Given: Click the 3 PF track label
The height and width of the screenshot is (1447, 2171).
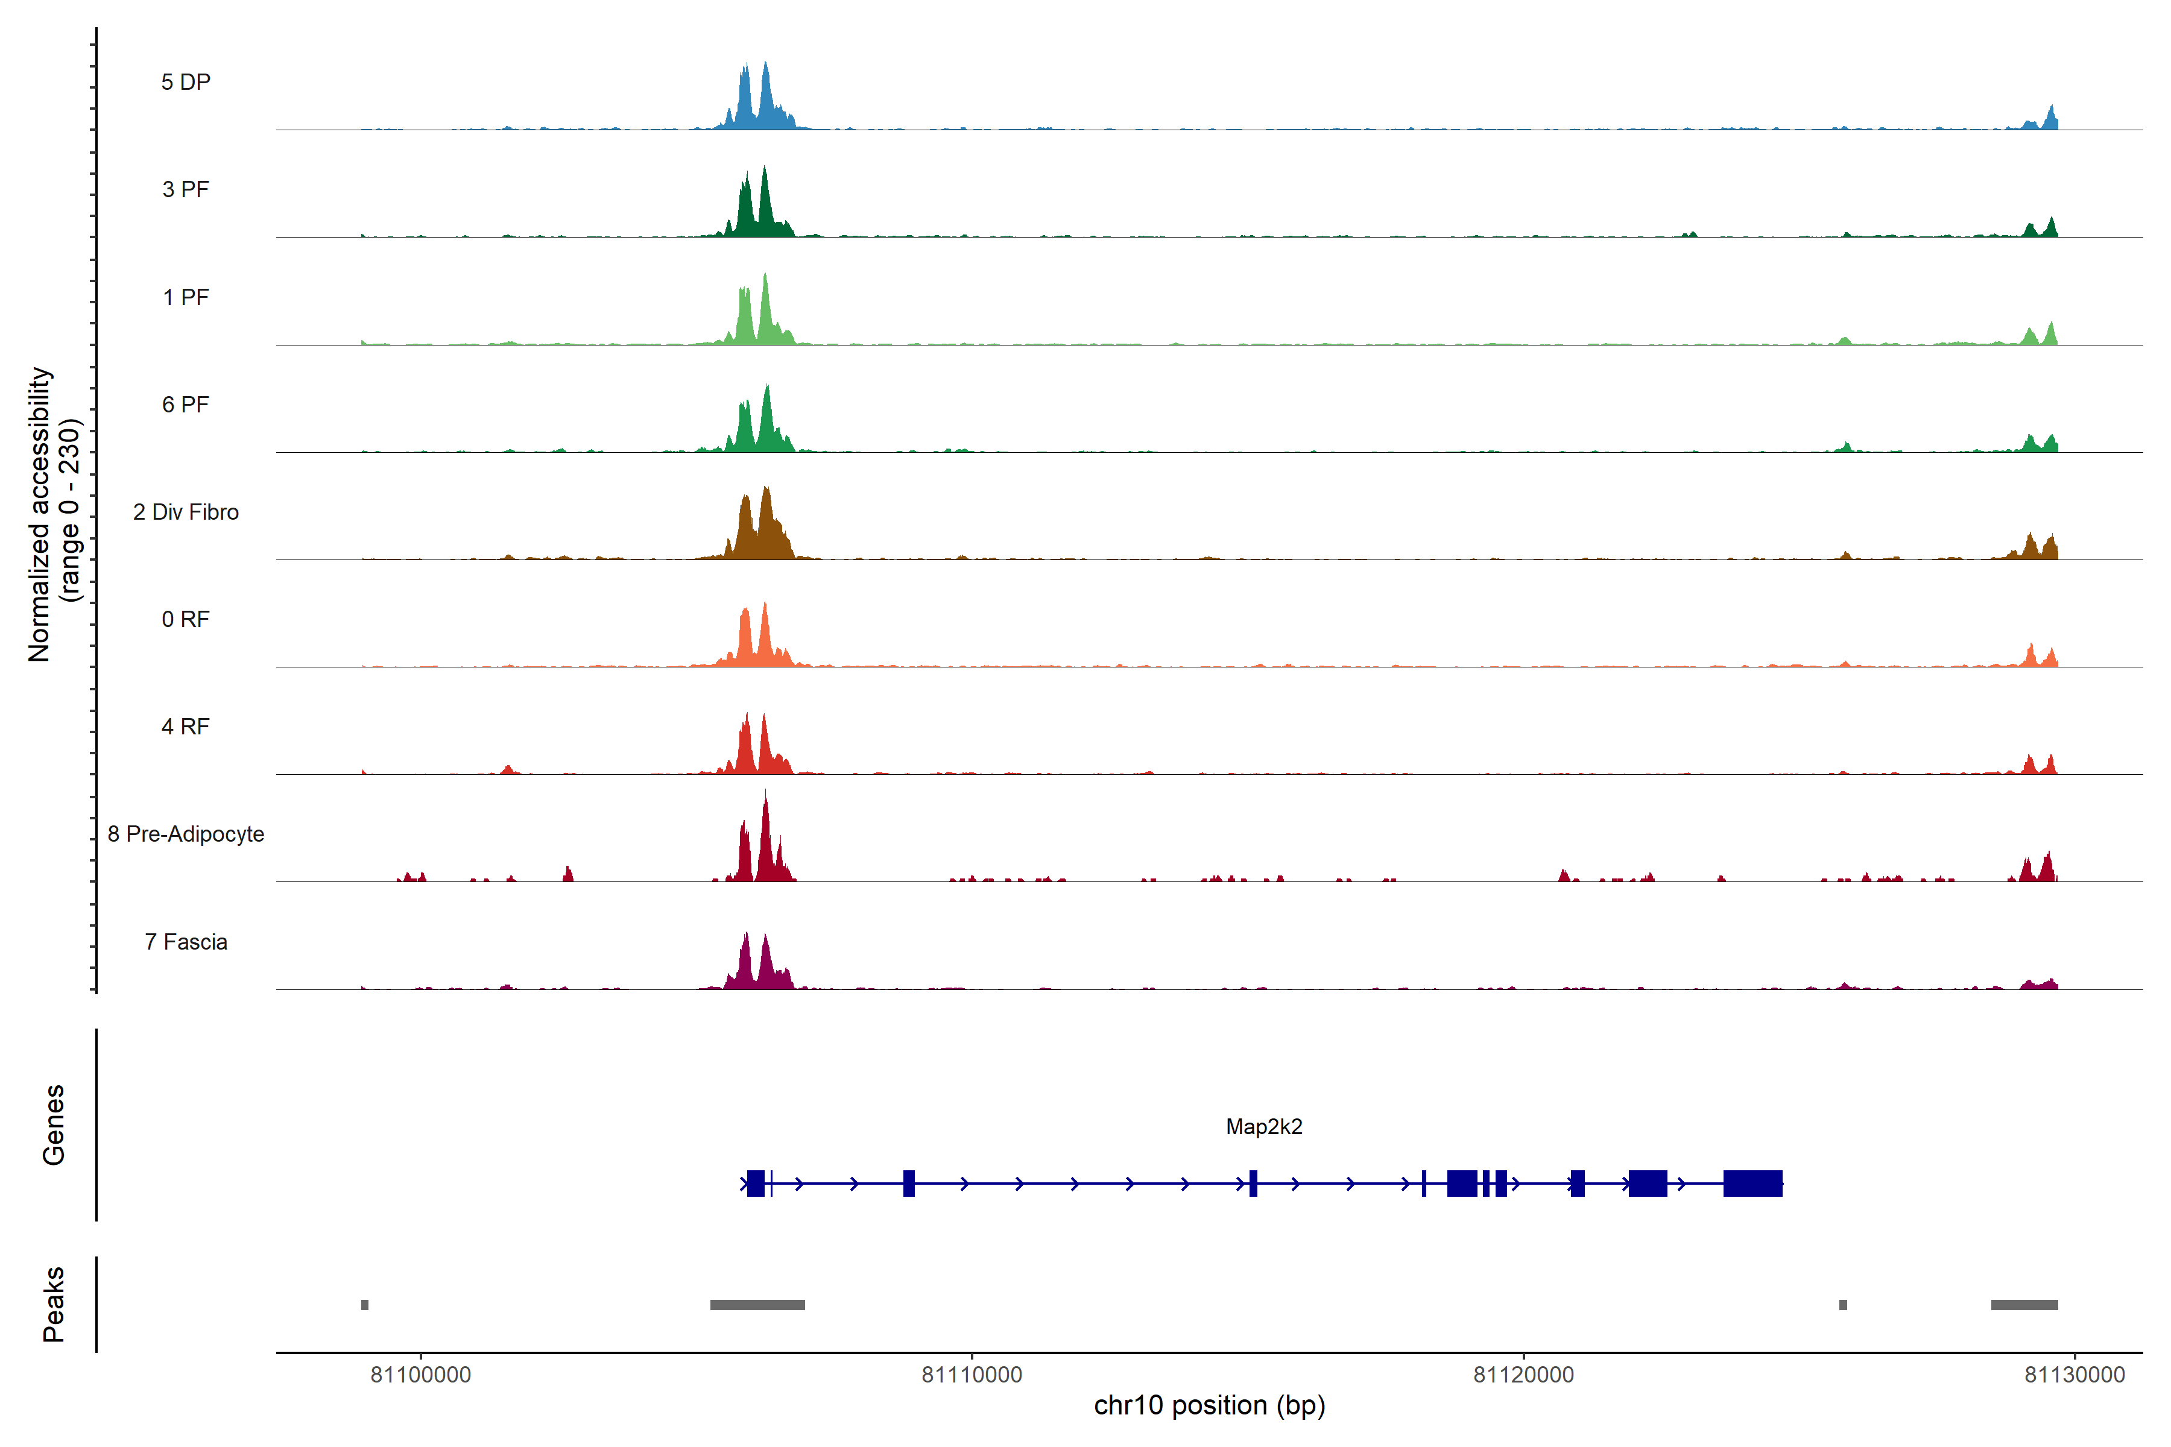Looking at the screenshot, I should point(186,189).
